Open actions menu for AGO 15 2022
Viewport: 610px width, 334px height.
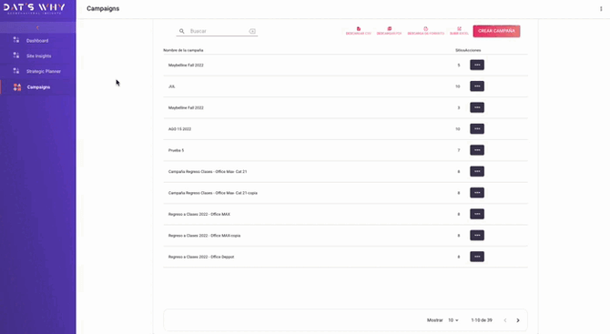[477, 128]
